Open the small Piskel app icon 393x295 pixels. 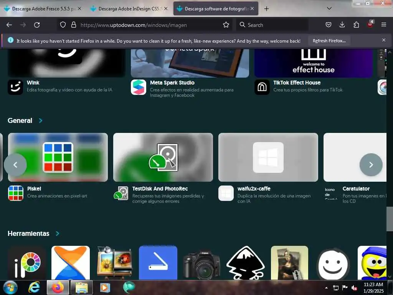coord(15,193)
